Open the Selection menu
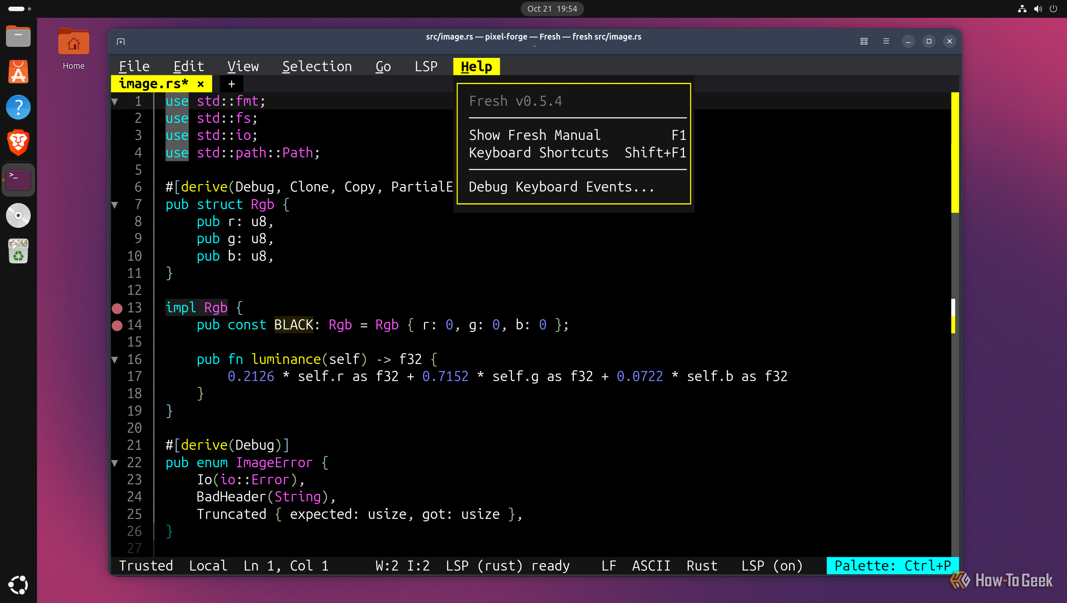 point(317,67)
